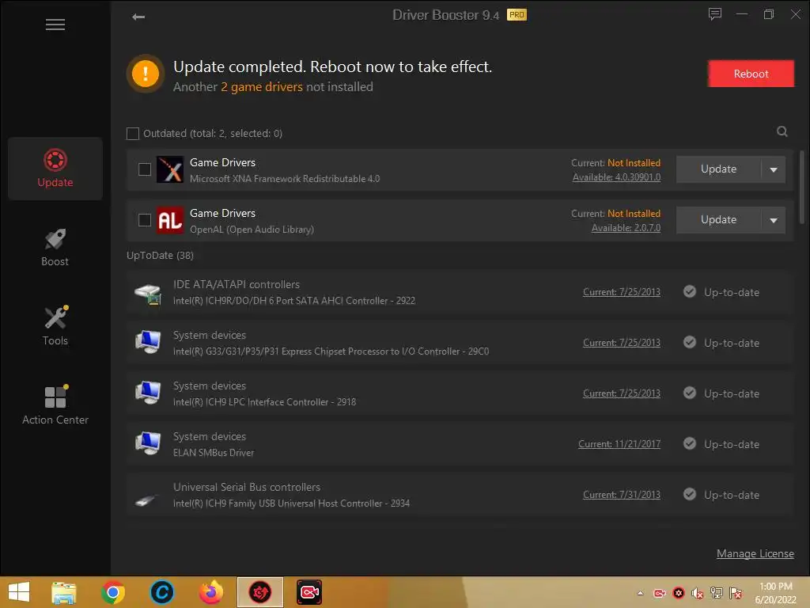Open the blue C app in taskbar
This screenshot has height=608, width=810.
click(161, 592)
